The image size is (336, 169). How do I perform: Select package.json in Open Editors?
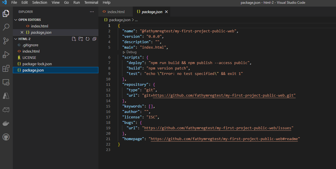click(x=56, y=32)
